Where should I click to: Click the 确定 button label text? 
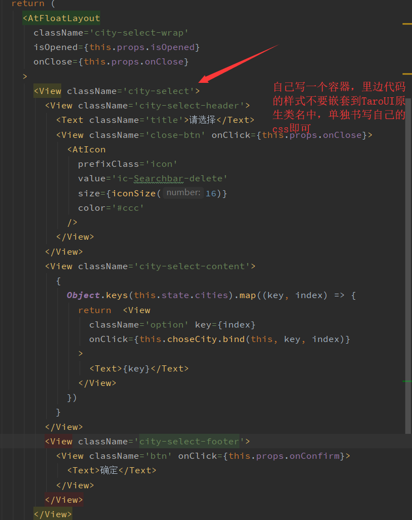[x=109, y=471]
